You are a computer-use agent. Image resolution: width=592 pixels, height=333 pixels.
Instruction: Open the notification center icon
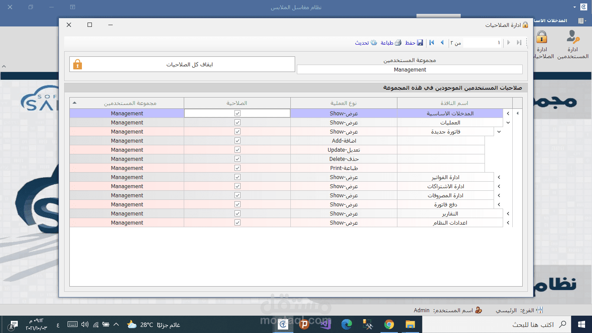(x=13, y=324)
